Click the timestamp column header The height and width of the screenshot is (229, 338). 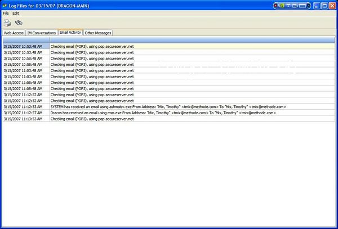click(x=25, y=40)
